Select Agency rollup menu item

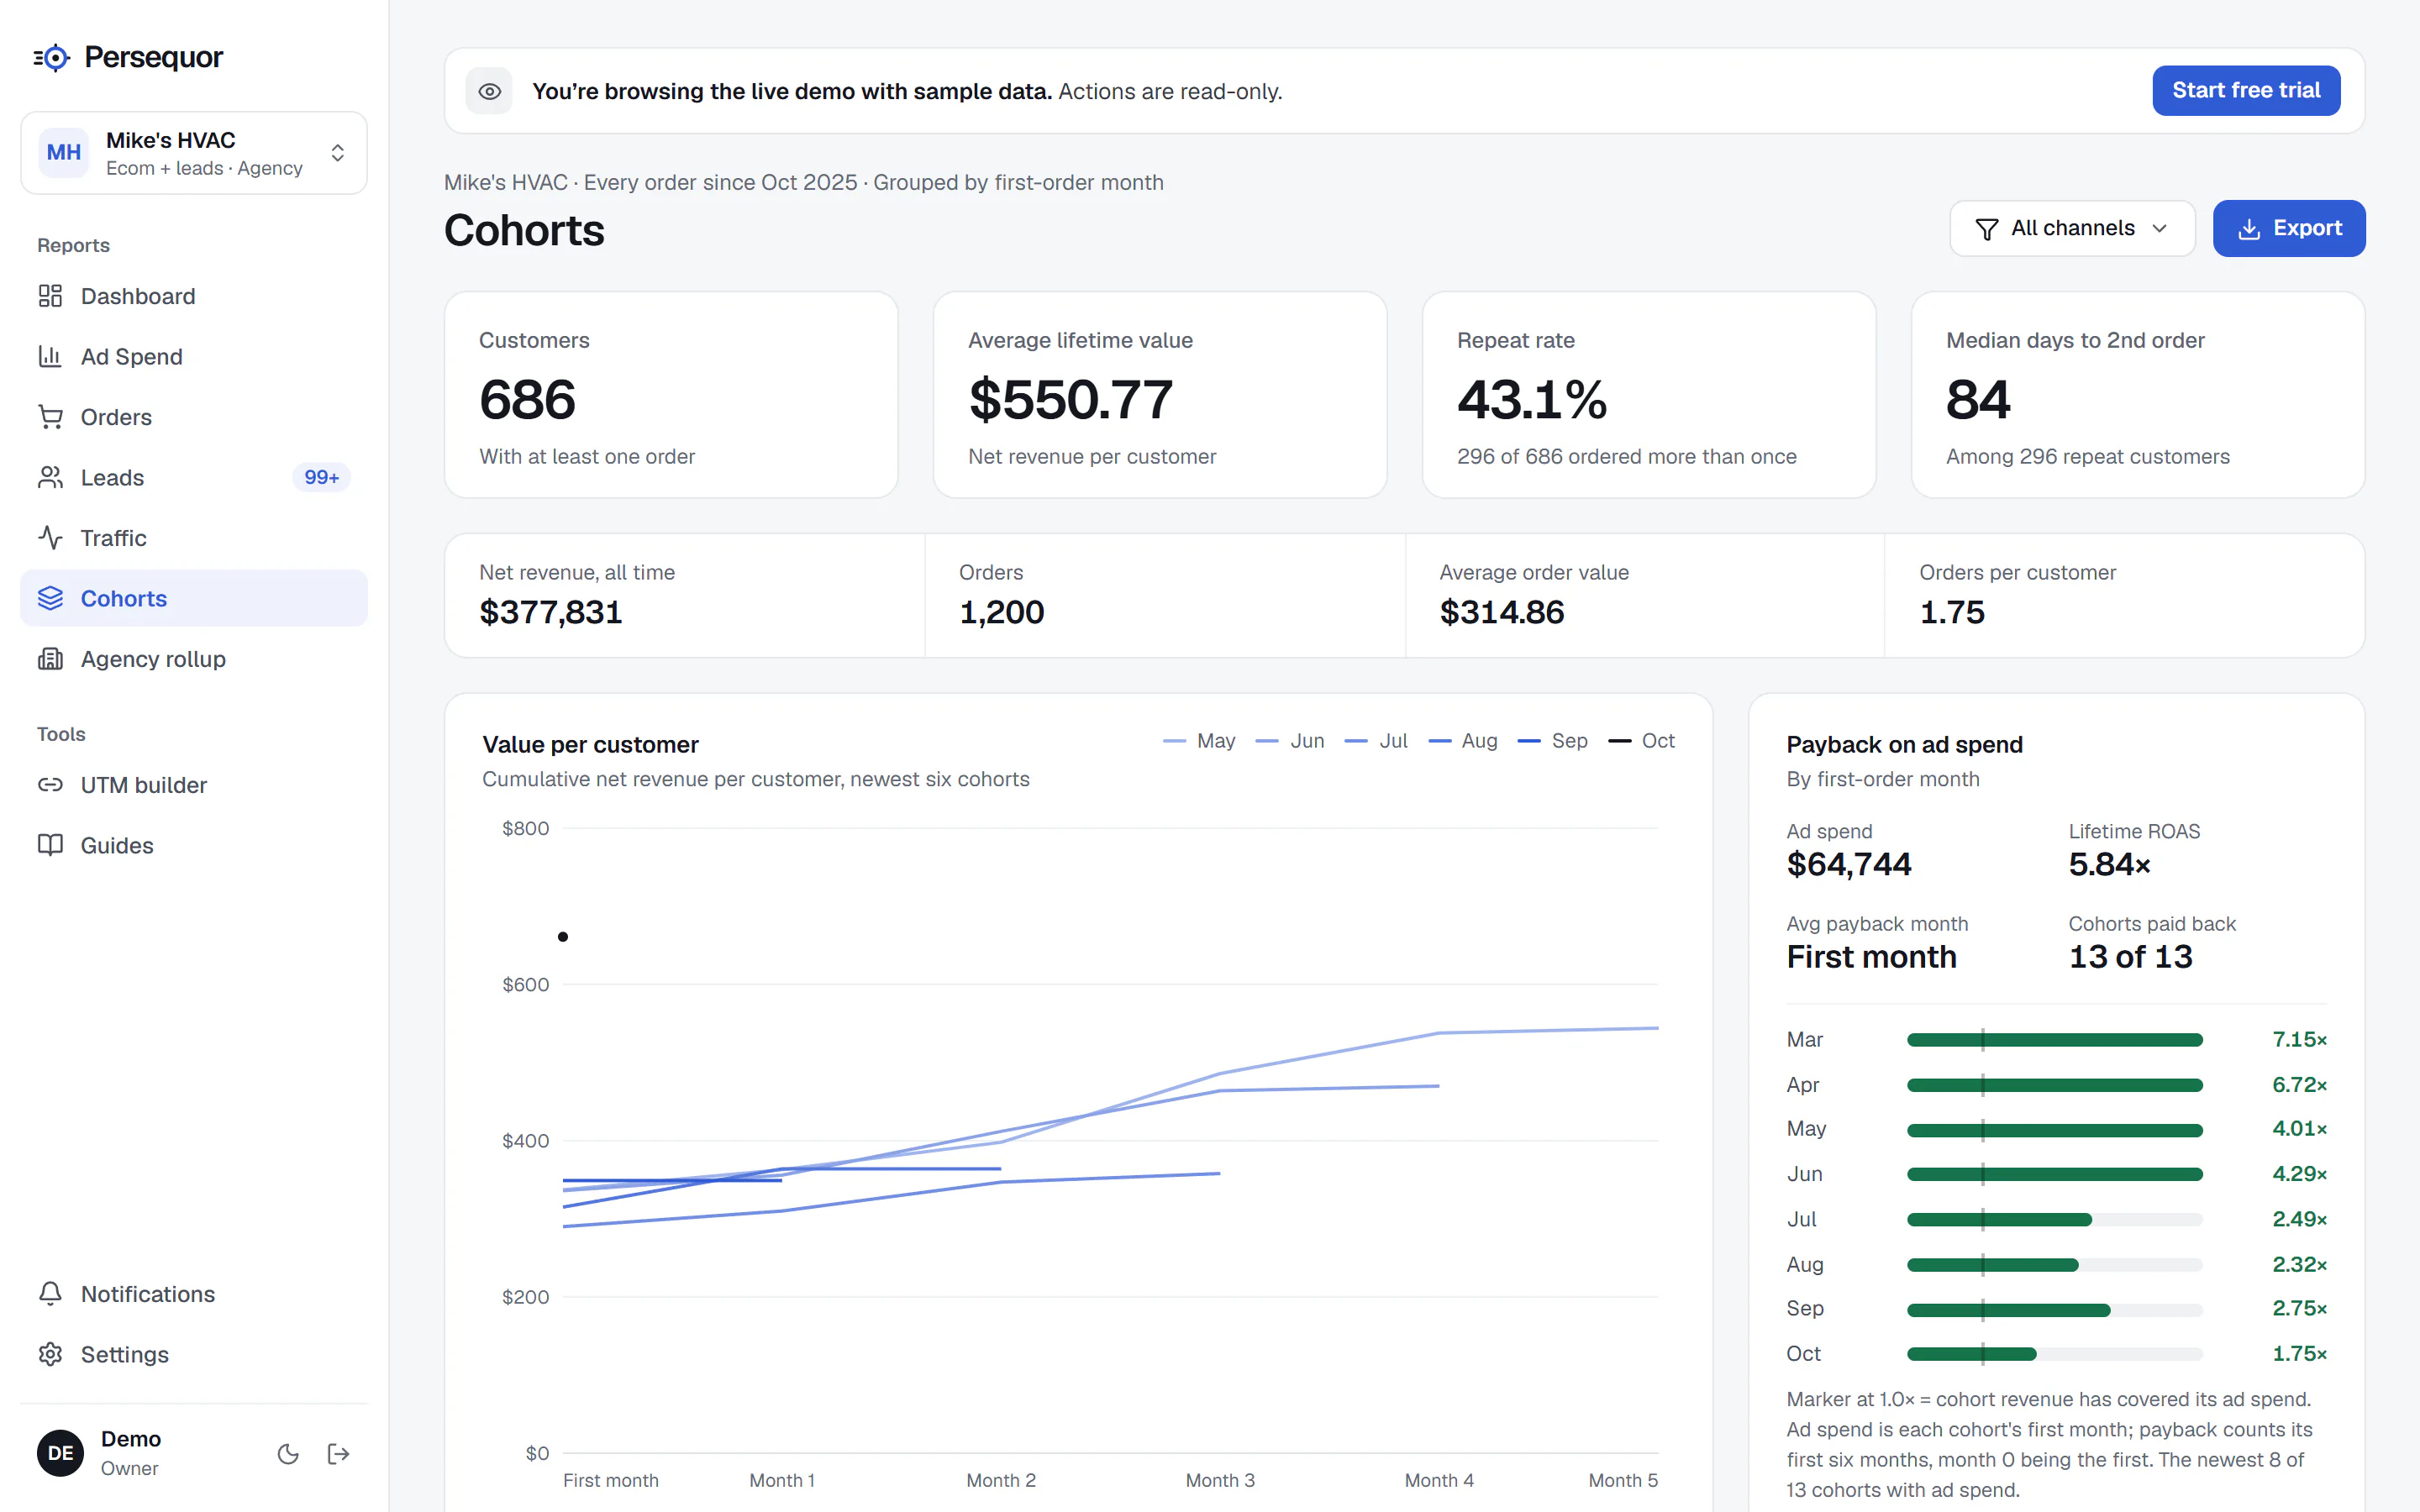pyautogui.click(x=194, y=659)
